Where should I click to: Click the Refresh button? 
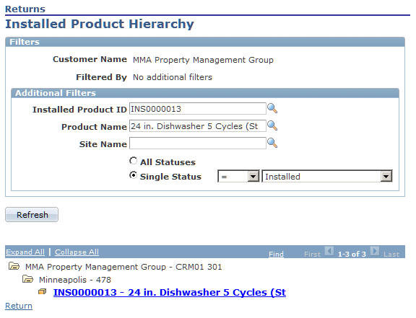pyautogui.click(x=32, y=215)
